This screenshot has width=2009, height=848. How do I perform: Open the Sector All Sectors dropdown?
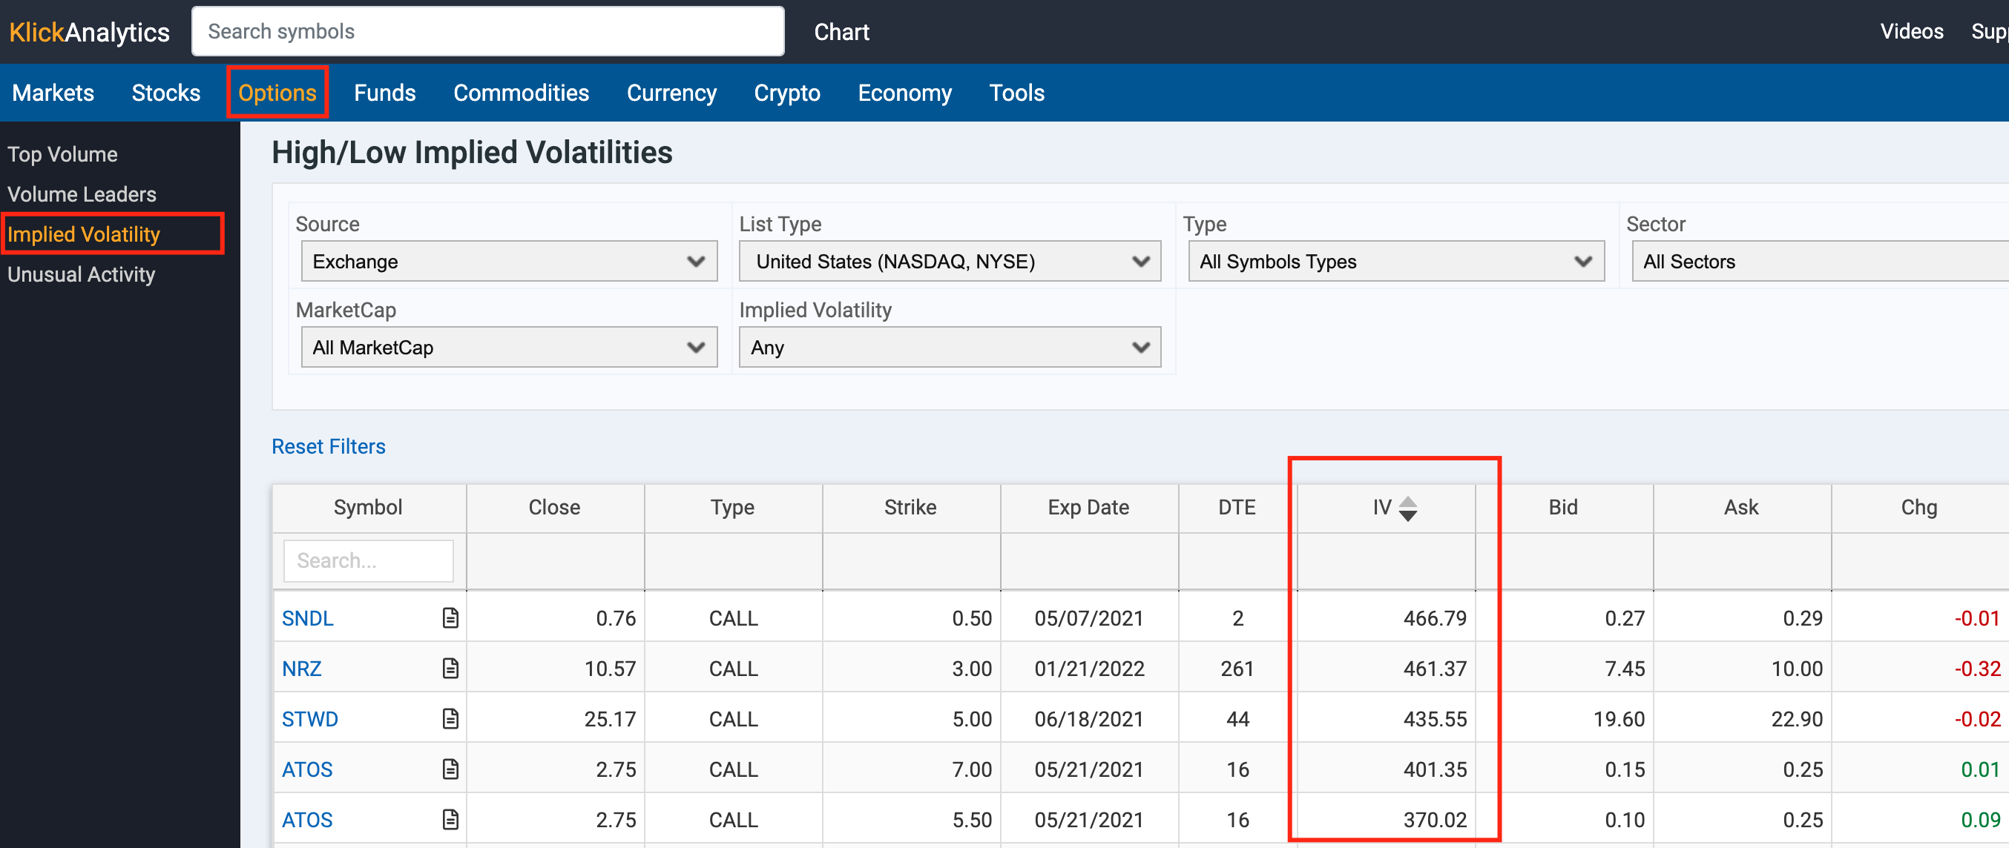click(x=1821, y=261)
